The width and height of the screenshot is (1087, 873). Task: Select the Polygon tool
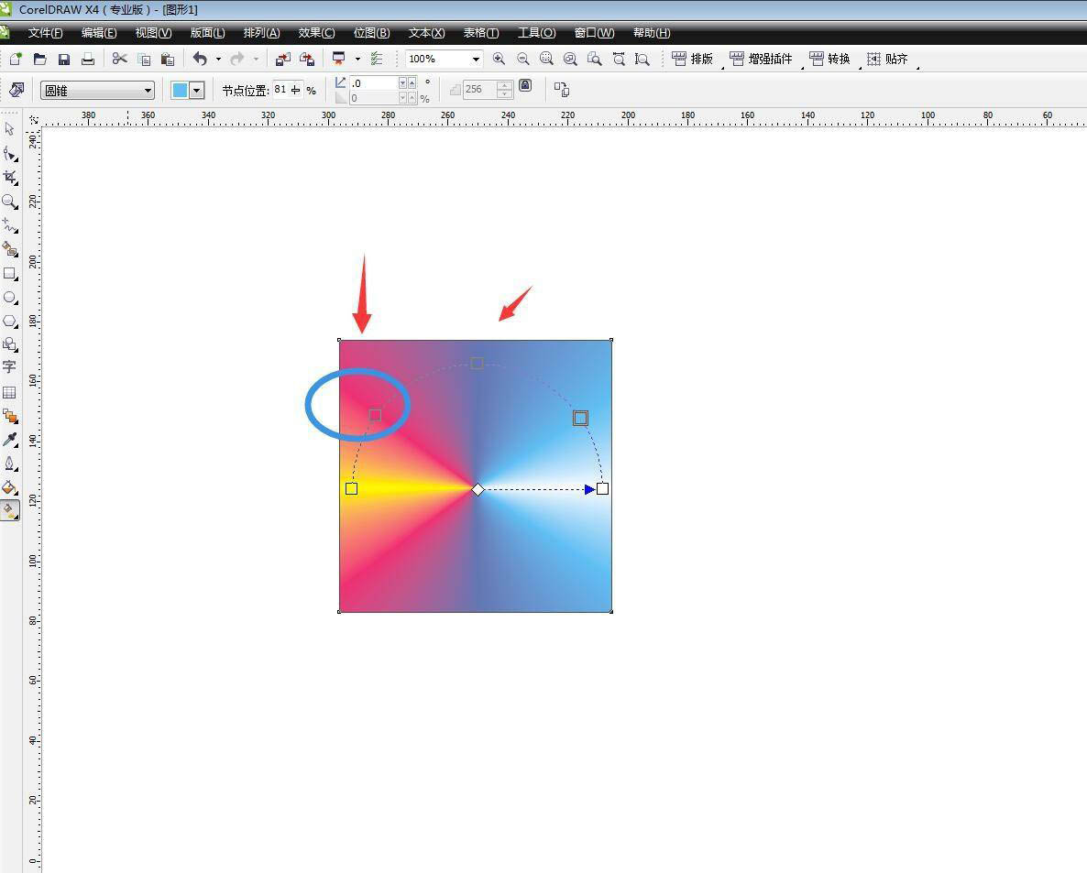pyautogui.click(x=10, y=321)
